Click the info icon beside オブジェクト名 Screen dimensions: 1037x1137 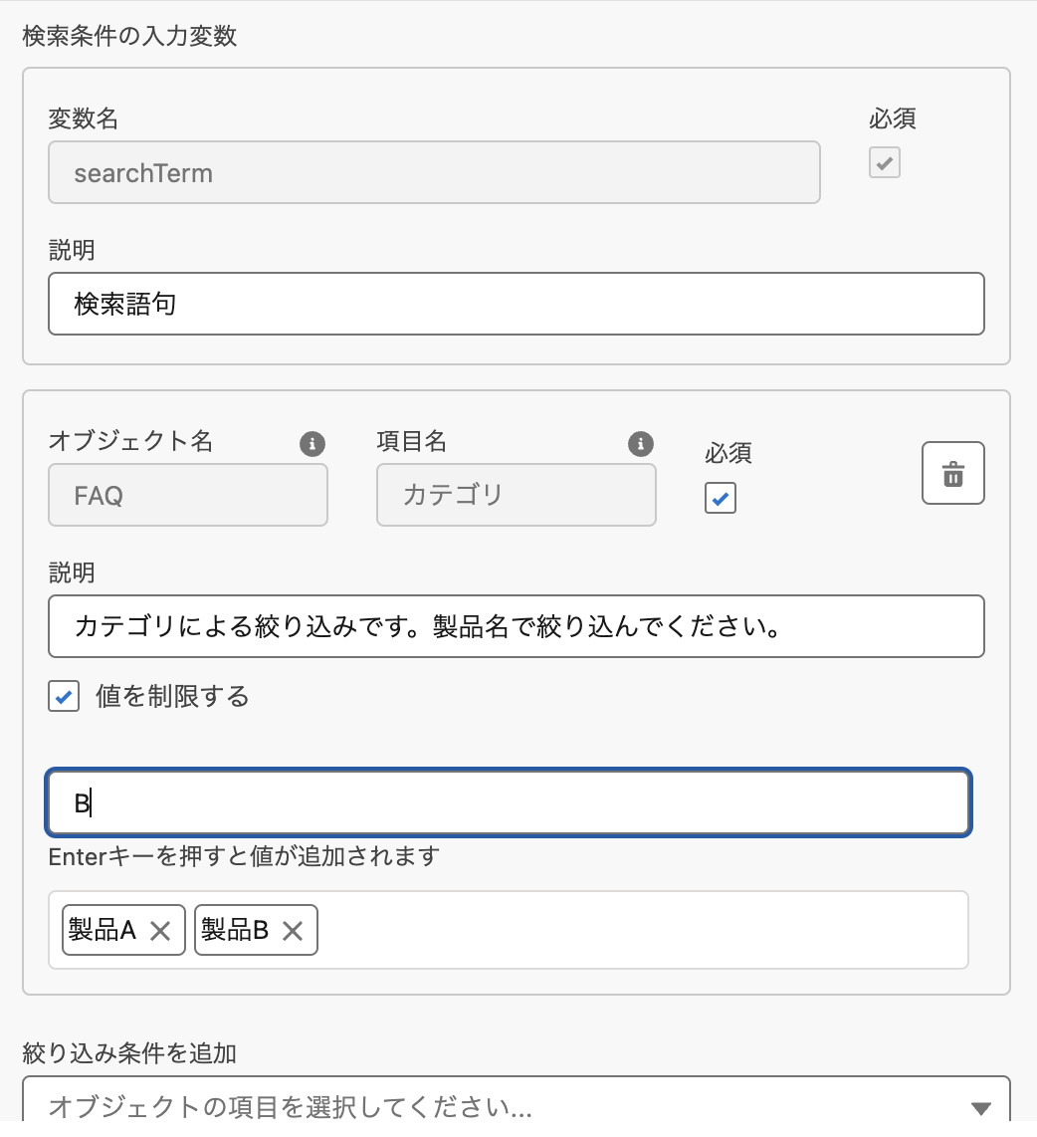tap(312, 444)
